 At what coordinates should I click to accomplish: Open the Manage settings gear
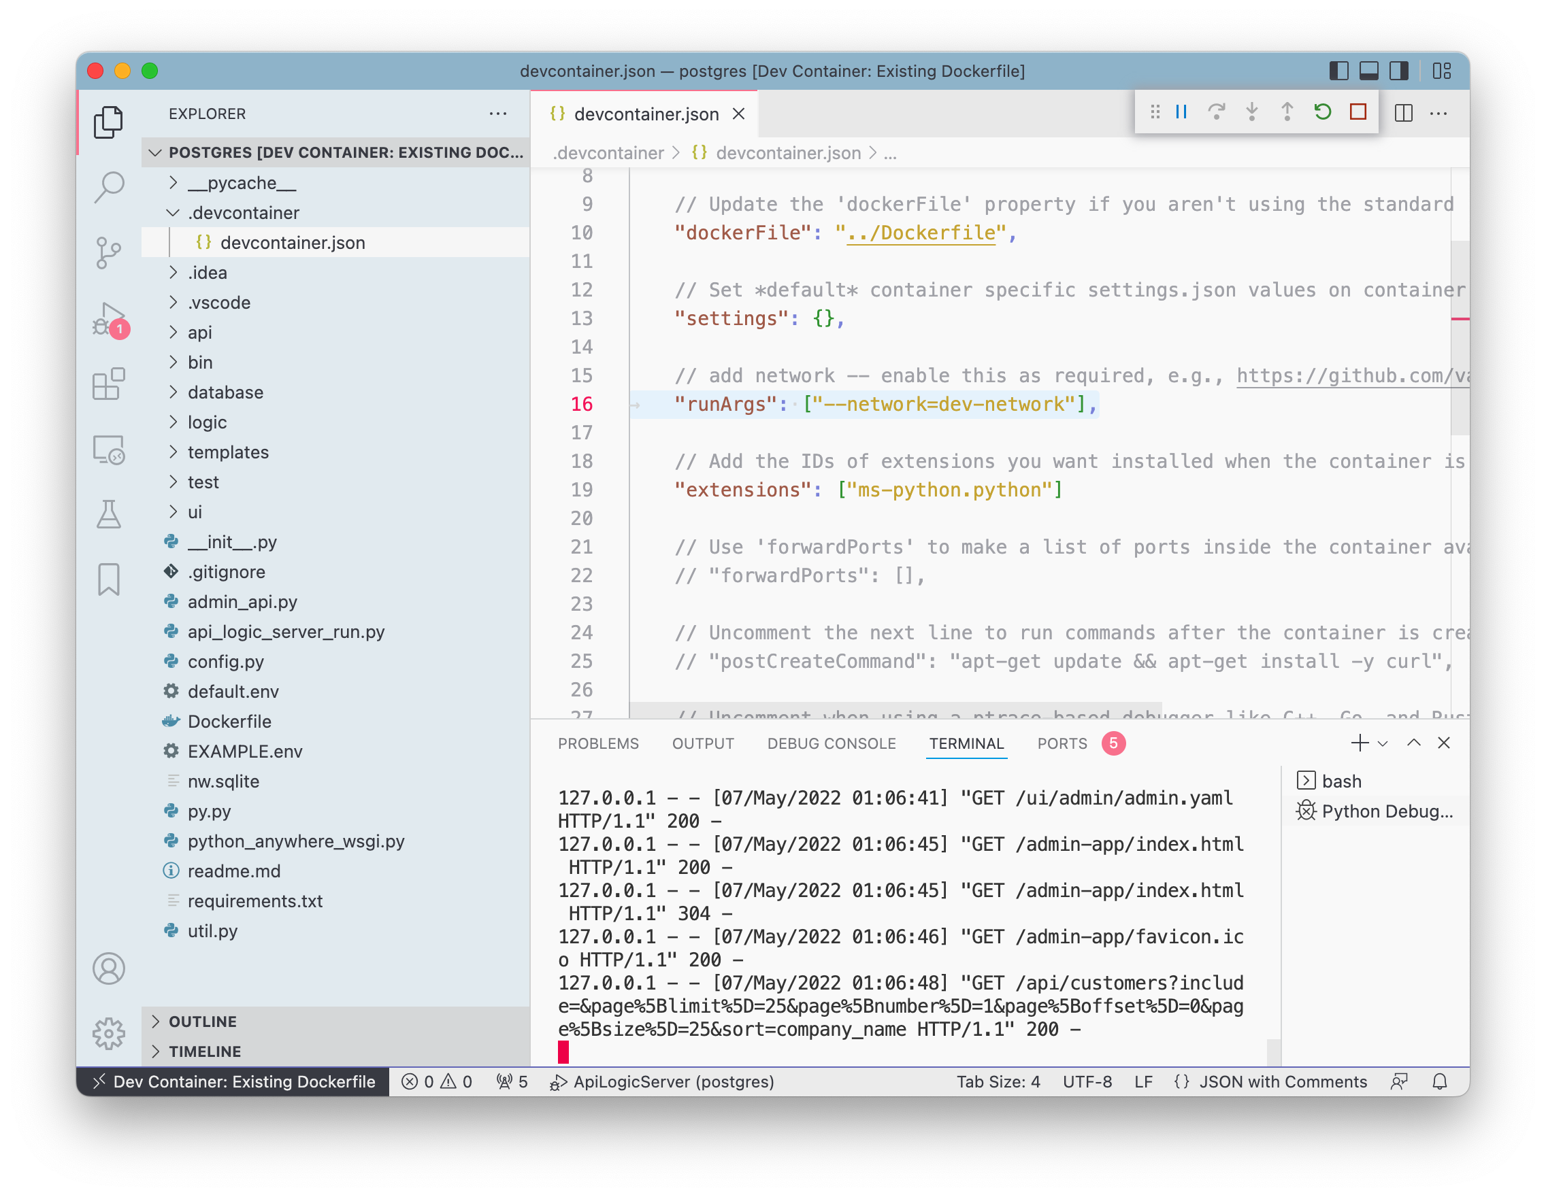(108, 1034)
